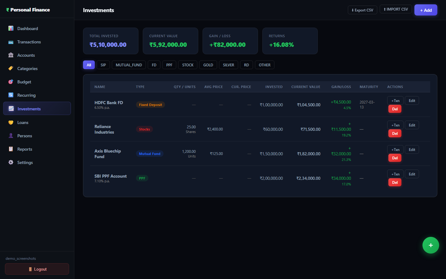446x279 pixels.
Task: Click the Budget target icon
Action: click(11, 82)
